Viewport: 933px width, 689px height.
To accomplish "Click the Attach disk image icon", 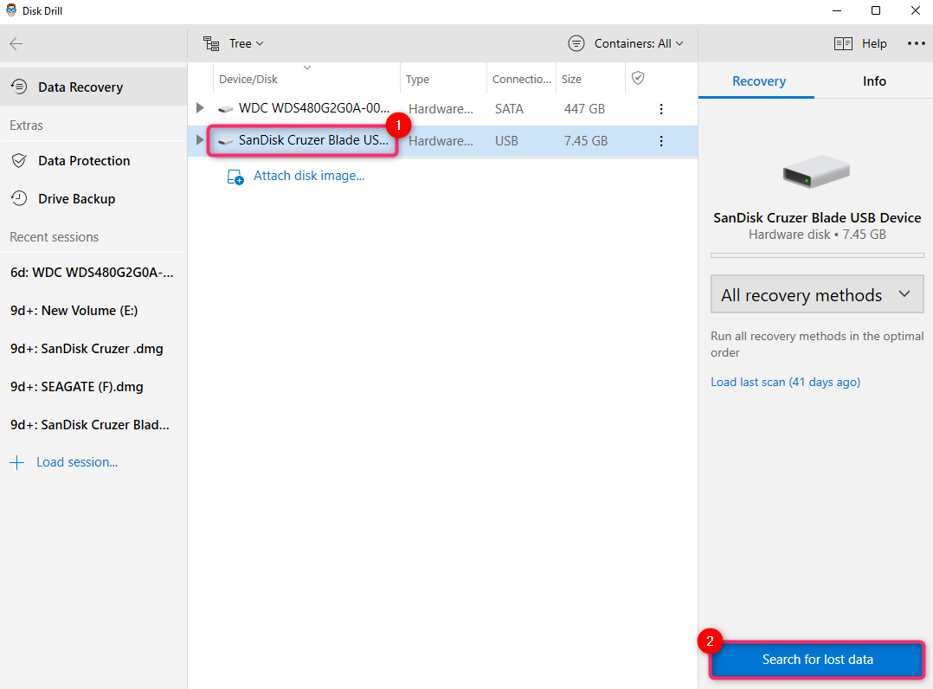I will point(235,177).
